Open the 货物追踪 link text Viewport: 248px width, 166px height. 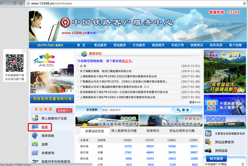pos(221,150)
